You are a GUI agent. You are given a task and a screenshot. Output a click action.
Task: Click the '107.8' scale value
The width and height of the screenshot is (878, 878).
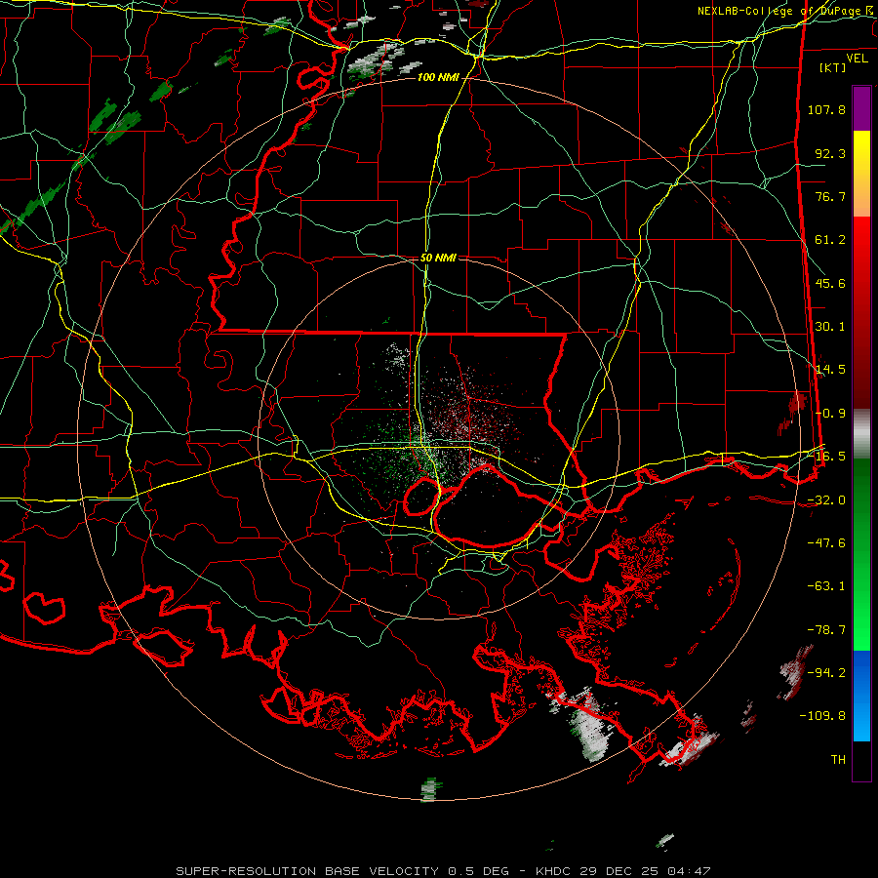coord(826,109)
